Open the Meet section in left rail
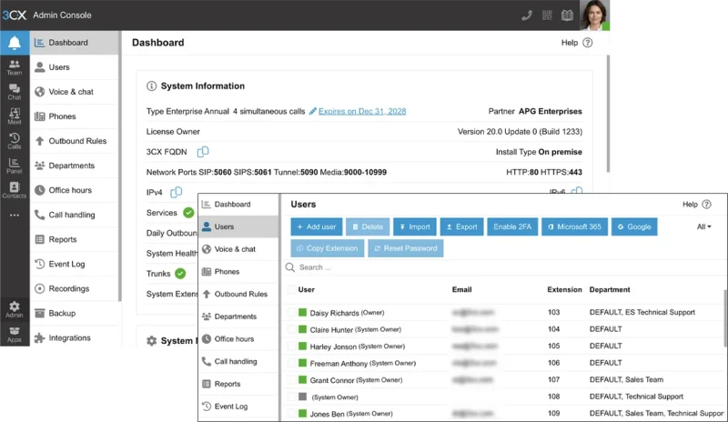 [15, 116]
